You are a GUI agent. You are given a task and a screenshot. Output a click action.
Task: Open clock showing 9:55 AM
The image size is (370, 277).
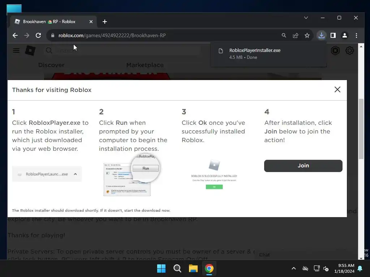point(344,268)
